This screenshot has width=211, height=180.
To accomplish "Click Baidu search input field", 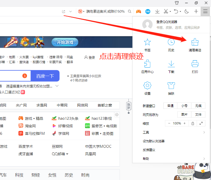I will pyautogui.click(x=15, y=76).
